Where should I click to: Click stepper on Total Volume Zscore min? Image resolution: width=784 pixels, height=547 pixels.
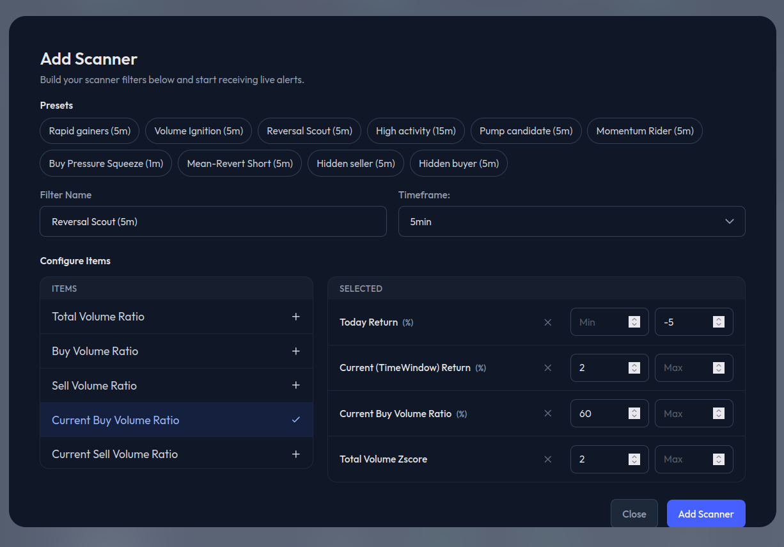click(x=634, y=459)
